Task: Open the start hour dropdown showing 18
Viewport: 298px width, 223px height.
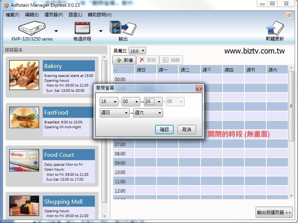Action: click(x=109, y=101)
